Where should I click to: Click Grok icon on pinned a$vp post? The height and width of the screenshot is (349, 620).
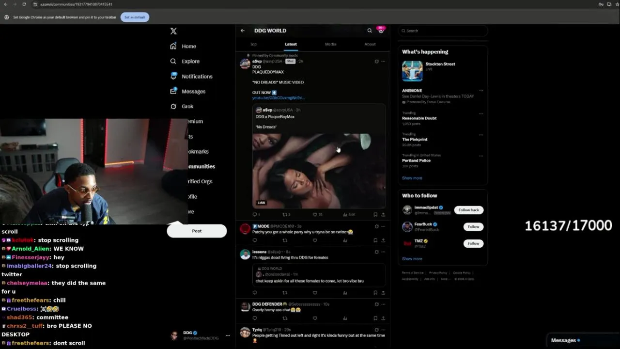pyautogui.click(x=376, y=62)
